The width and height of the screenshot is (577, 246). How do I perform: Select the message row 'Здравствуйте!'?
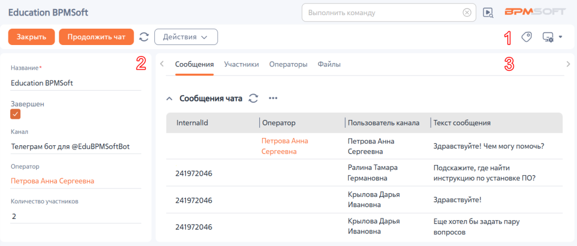click(458, 200)
